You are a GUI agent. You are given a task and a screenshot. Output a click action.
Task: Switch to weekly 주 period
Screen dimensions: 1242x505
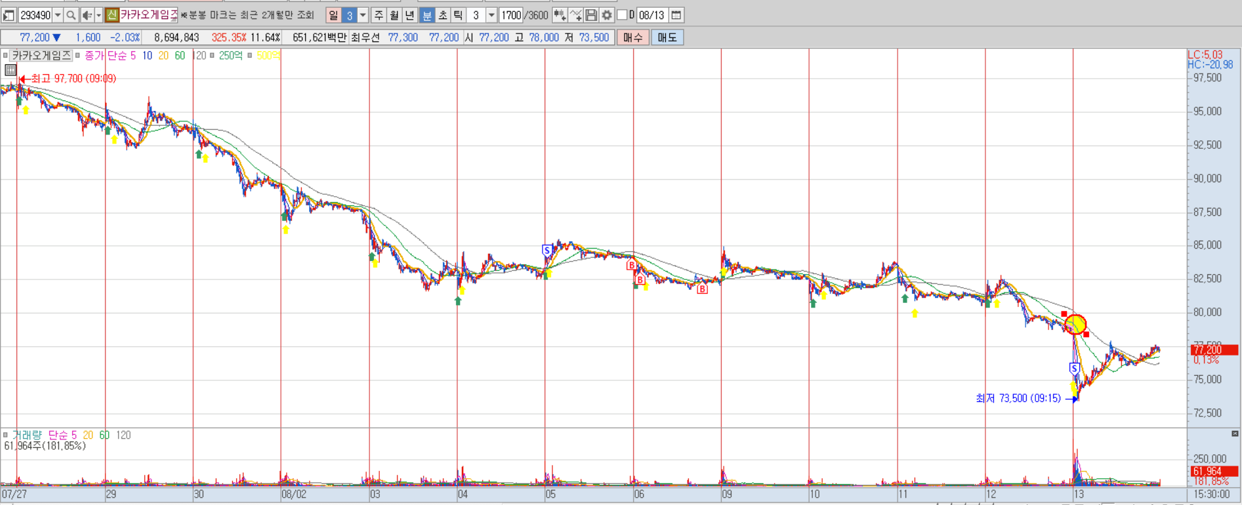coord(379,15)
